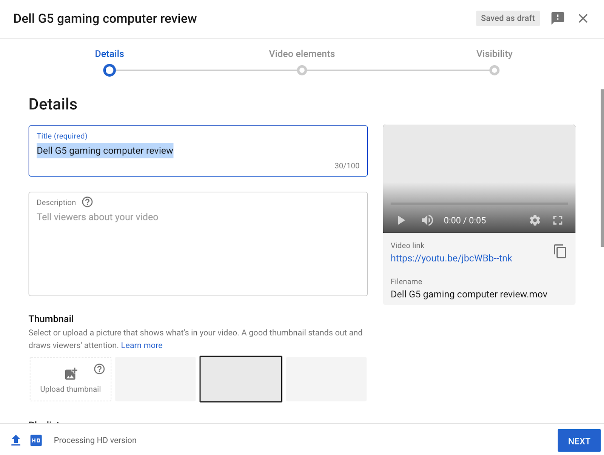Click the Saved as draft badge

[x=508, y=18]
